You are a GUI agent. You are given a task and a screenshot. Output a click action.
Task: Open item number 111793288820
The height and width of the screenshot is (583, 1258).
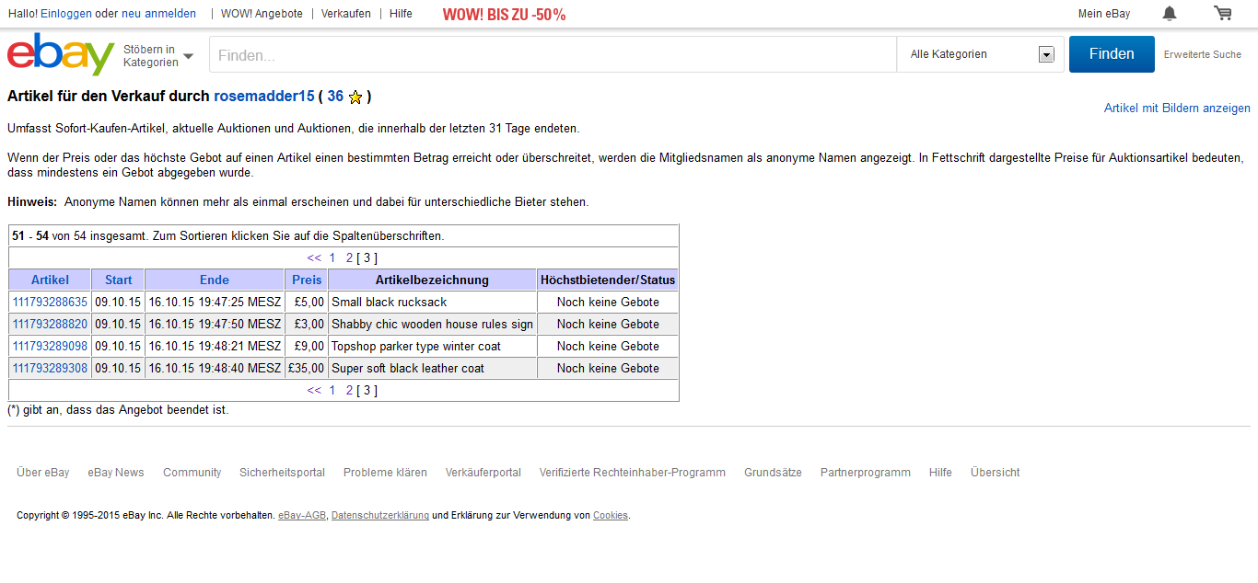50,324
